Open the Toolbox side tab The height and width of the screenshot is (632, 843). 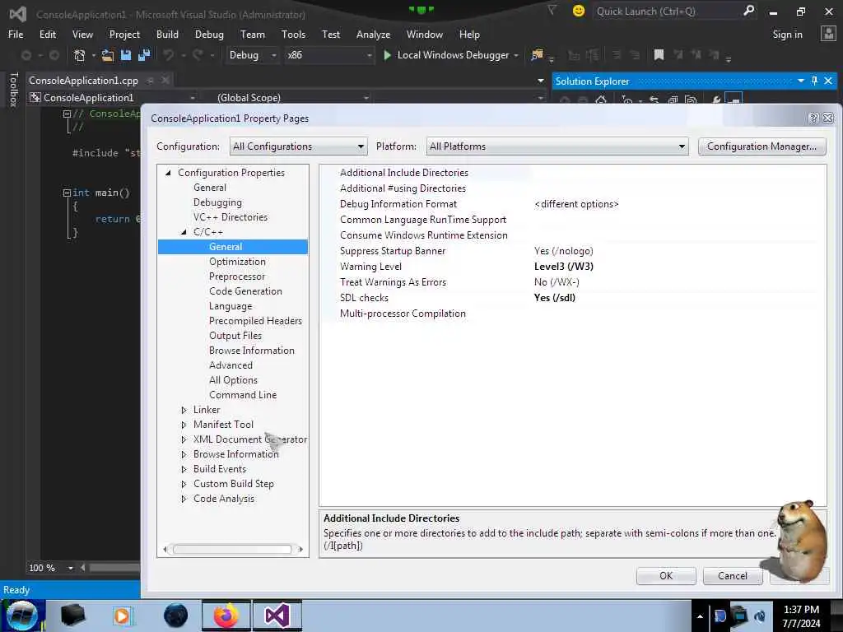[x=14, y=89]
